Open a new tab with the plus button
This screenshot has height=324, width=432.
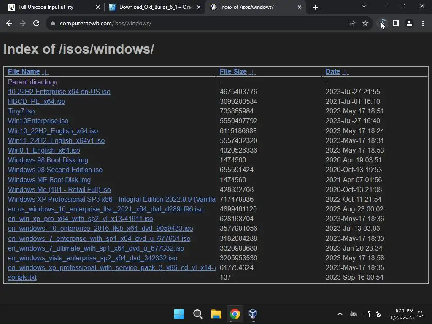(x=316, y=7)
